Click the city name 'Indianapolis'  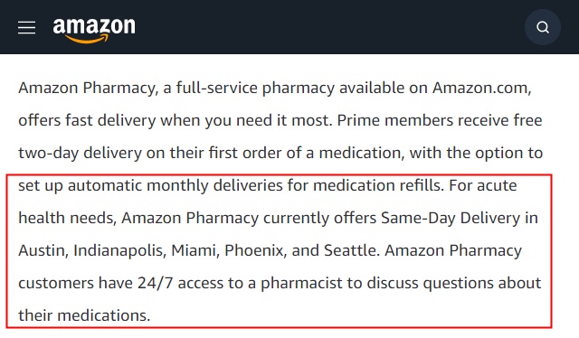[x=120, y=251]
